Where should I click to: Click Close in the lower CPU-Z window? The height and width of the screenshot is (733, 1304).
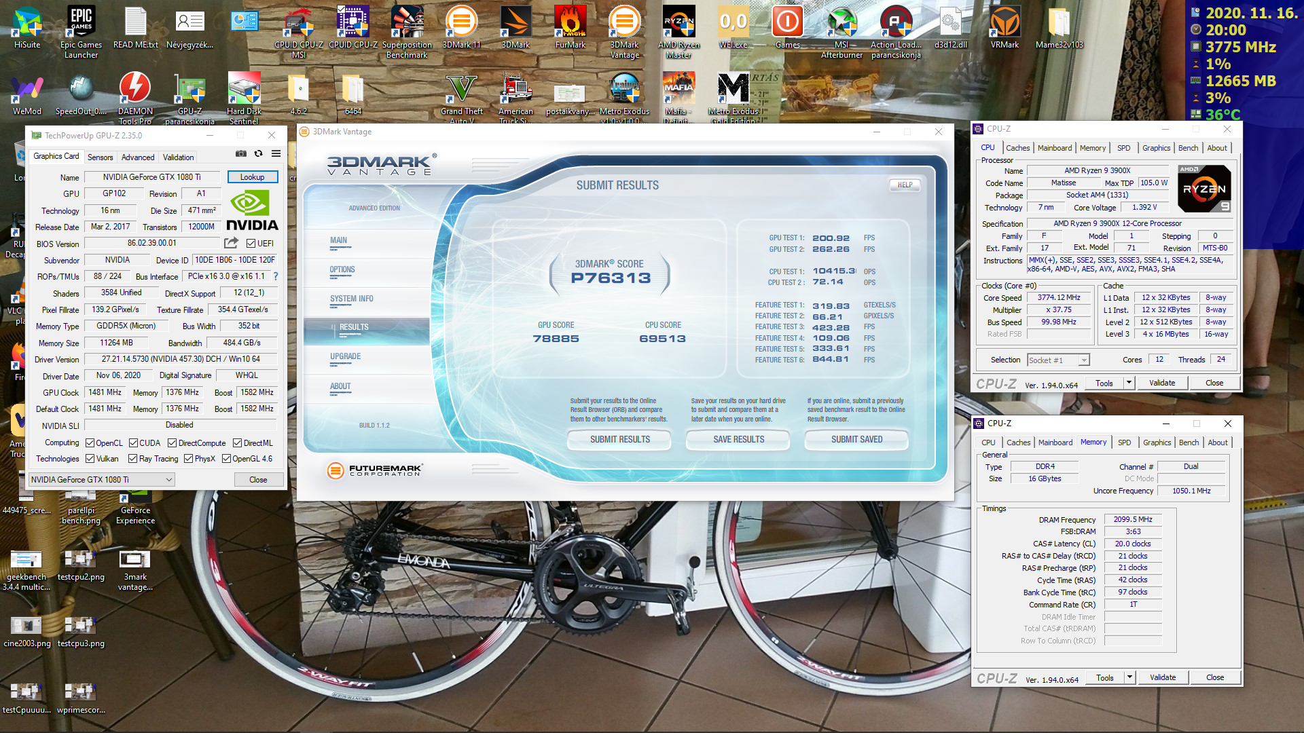coord(1214,677)
